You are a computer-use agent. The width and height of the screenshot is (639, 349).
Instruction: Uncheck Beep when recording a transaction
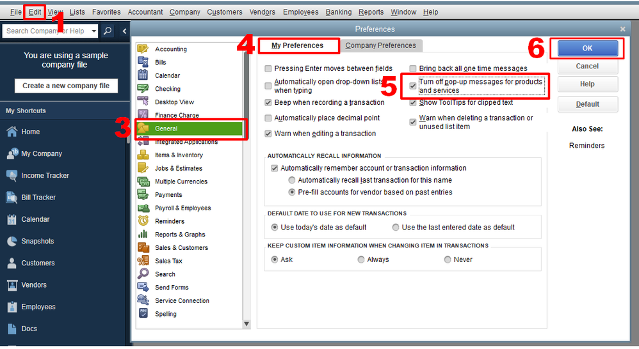(x=268, y=102)
